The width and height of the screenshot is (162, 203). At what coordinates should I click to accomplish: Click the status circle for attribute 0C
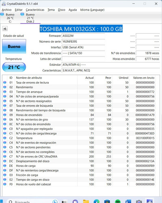tap(5, 124)
